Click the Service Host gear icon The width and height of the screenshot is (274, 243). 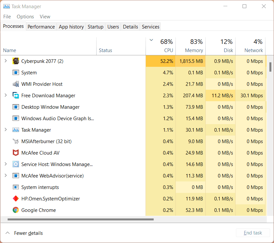tap(16, 164)
